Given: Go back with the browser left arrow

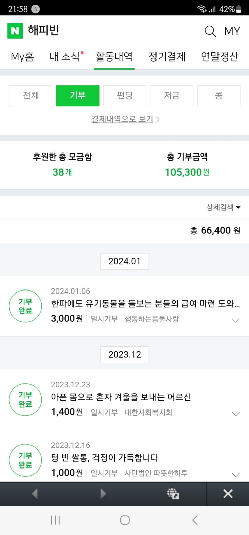Looking at the screenshot, I should click(x=34, y=493).
